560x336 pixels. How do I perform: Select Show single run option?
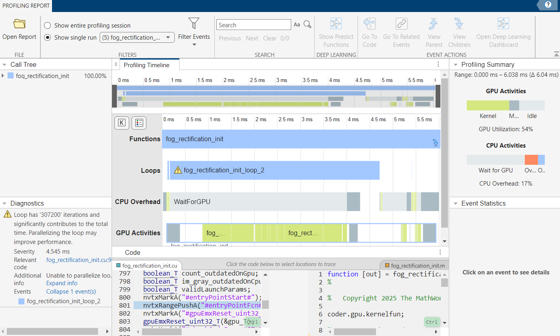point(48,38)
